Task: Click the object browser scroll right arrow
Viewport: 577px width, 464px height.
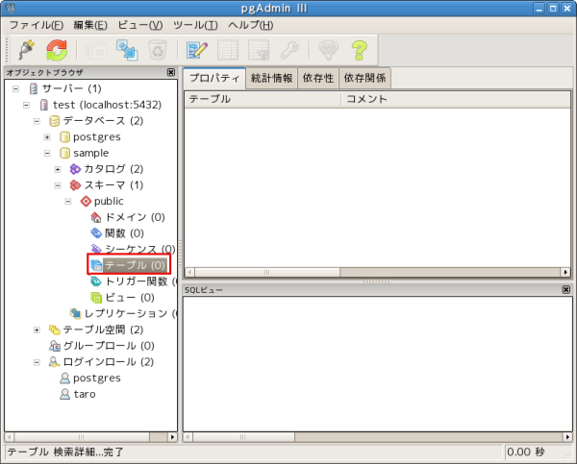Action: pos(172,437)
